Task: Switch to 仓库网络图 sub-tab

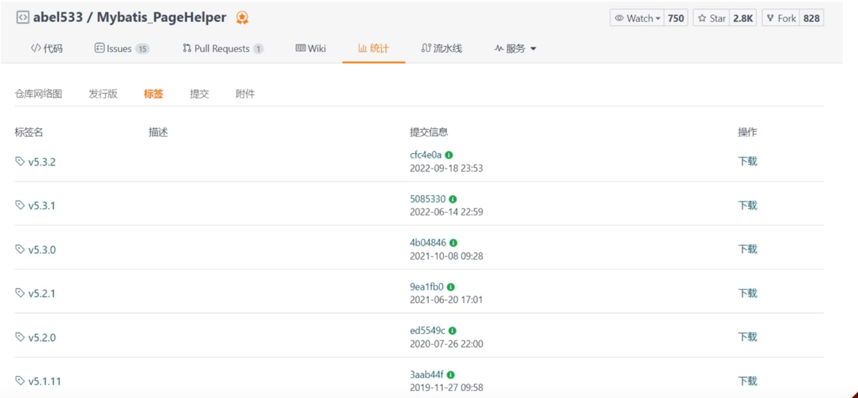Action: (x=39, y=94)
